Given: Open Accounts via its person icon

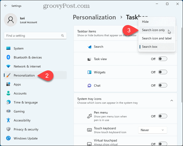Looking at the screenshot, I should click(8, 93).
